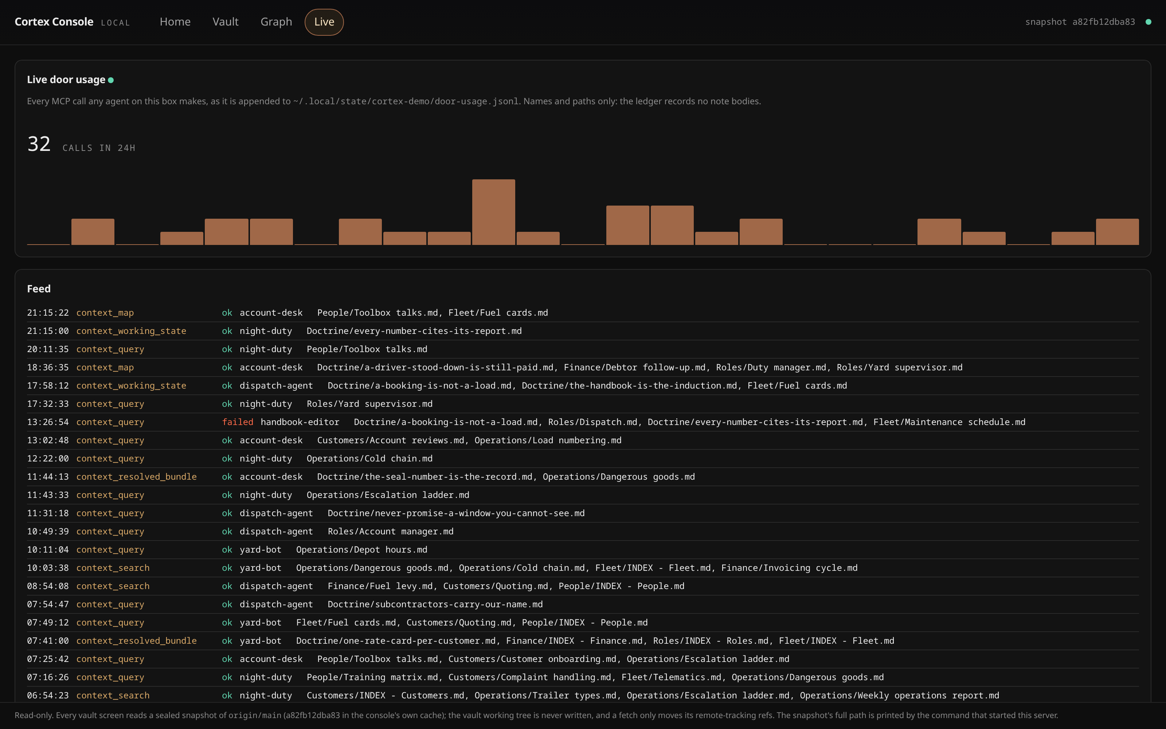Click Doctrine/never-promise-a-window-you-cannot-see.md

click(x=456, y=514)
